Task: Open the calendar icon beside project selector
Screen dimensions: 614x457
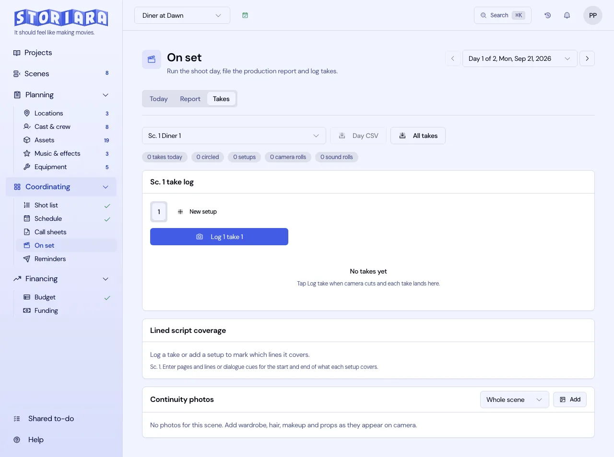Action: coord(245,15)
